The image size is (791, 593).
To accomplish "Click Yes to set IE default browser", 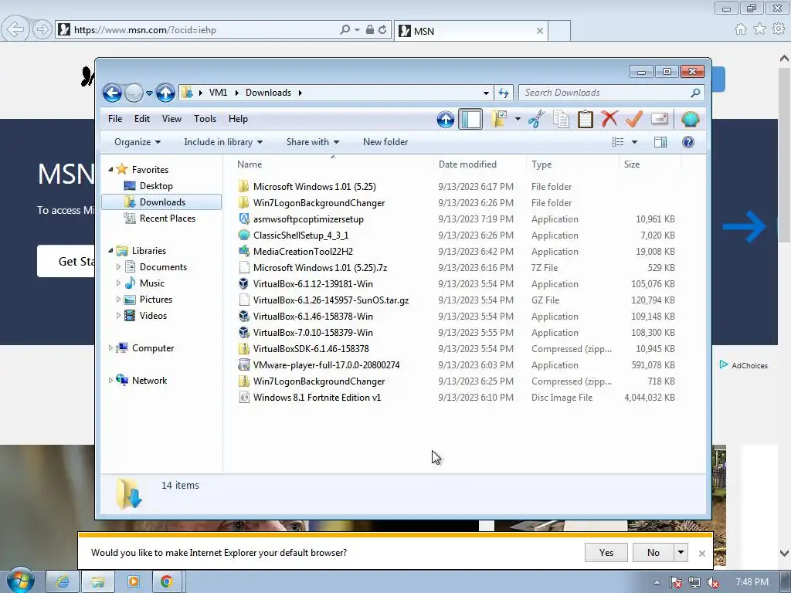I will pyautogui.click(x=606, y=553).
